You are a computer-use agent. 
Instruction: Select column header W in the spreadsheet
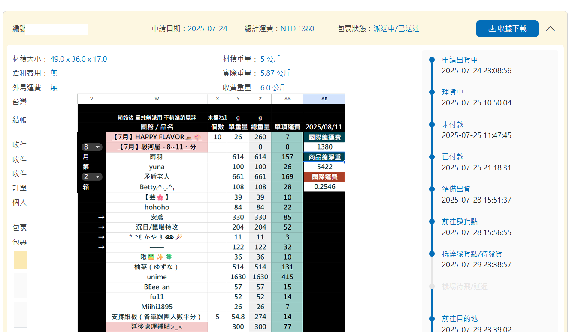[157, 99]
